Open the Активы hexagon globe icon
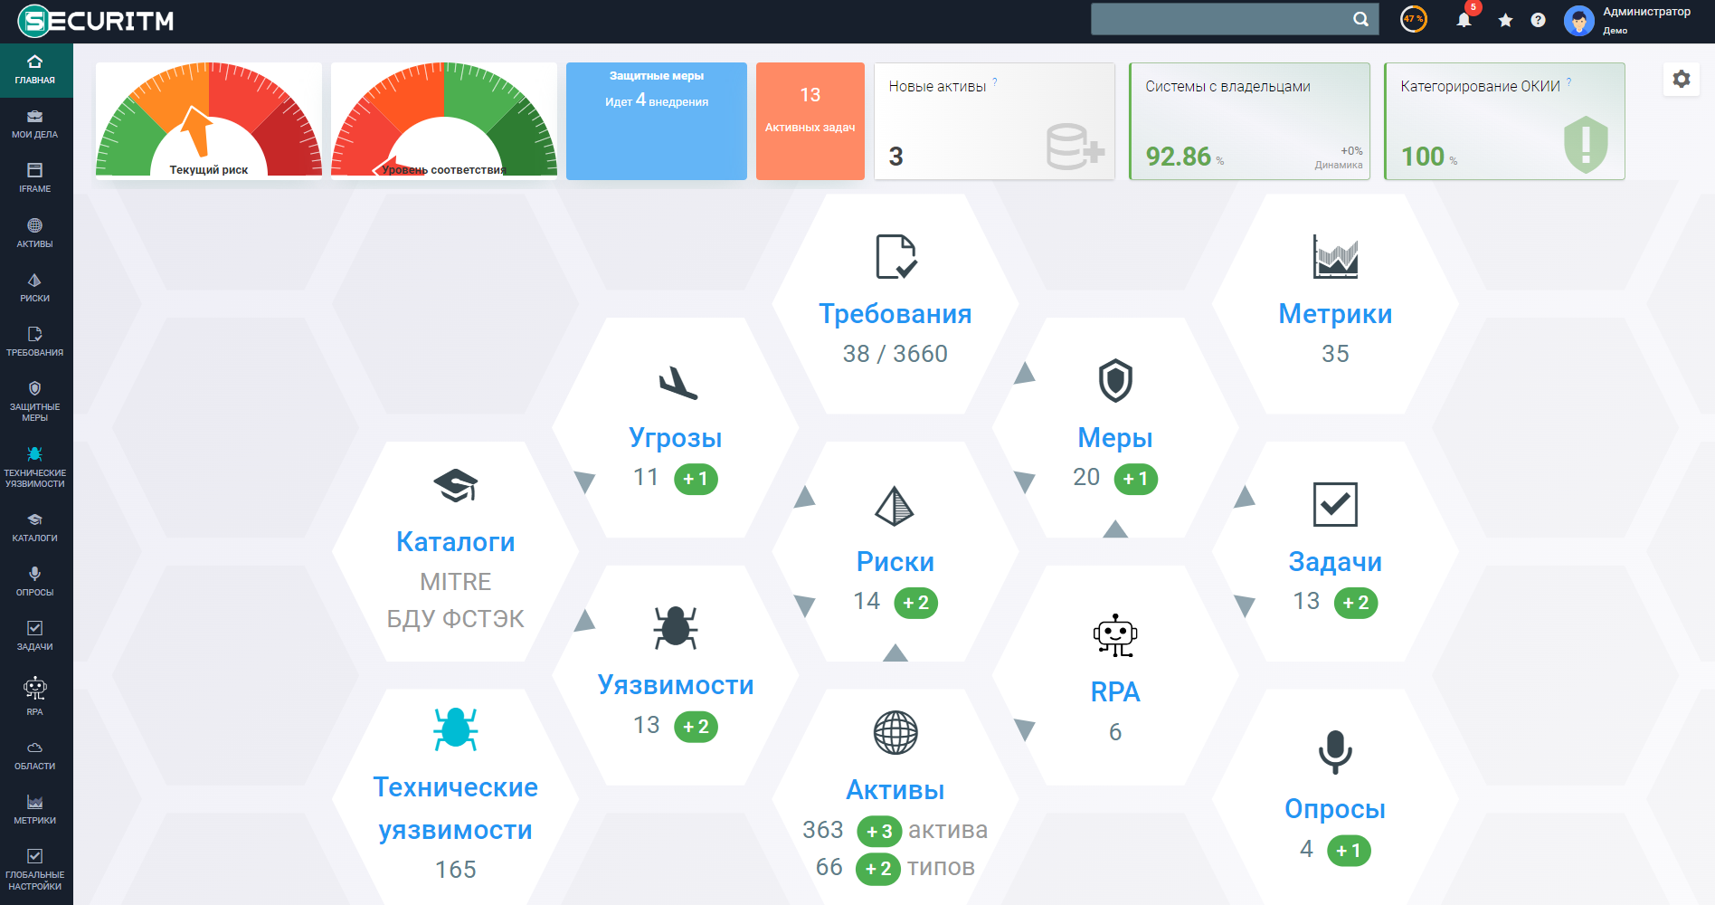 point(895,732)
